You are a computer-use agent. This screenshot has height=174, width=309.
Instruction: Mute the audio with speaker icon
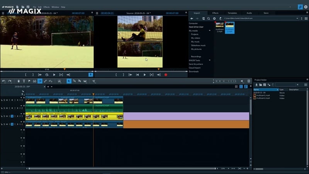pos(242,81)
